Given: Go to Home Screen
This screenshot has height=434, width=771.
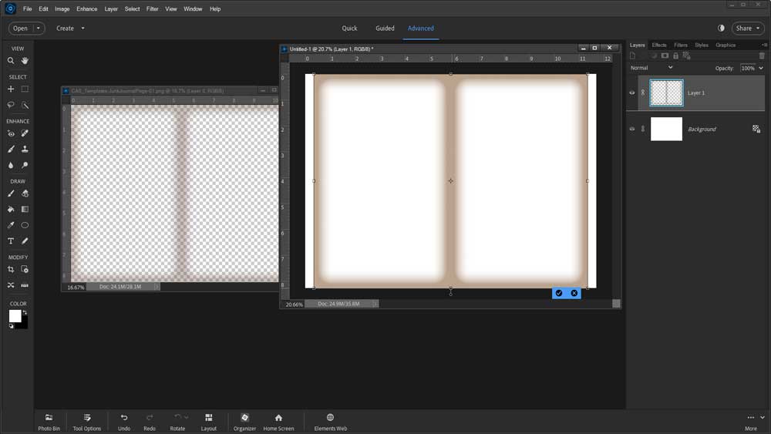Looking at the screenshot, I should pos(278,422).
